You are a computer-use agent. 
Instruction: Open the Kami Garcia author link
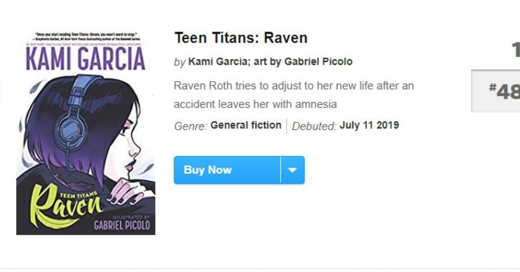click(x=211, y=62)
